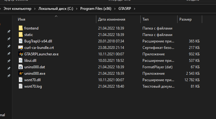Expand chevron after GTA5RP in address bar
The height and width of the screenshot is (119, 216).
pos(134,9)
